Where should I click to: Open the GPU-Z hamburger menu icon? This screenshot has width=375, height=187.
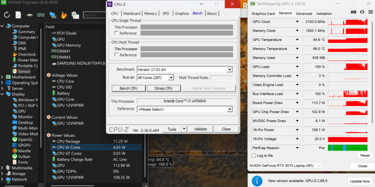point(370,12)
